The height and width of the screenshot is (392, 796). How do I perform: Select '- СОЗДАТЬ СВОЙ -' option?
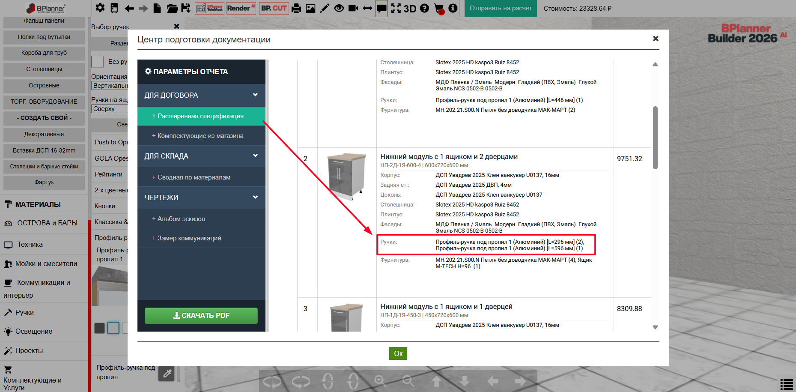coord(44,118)
